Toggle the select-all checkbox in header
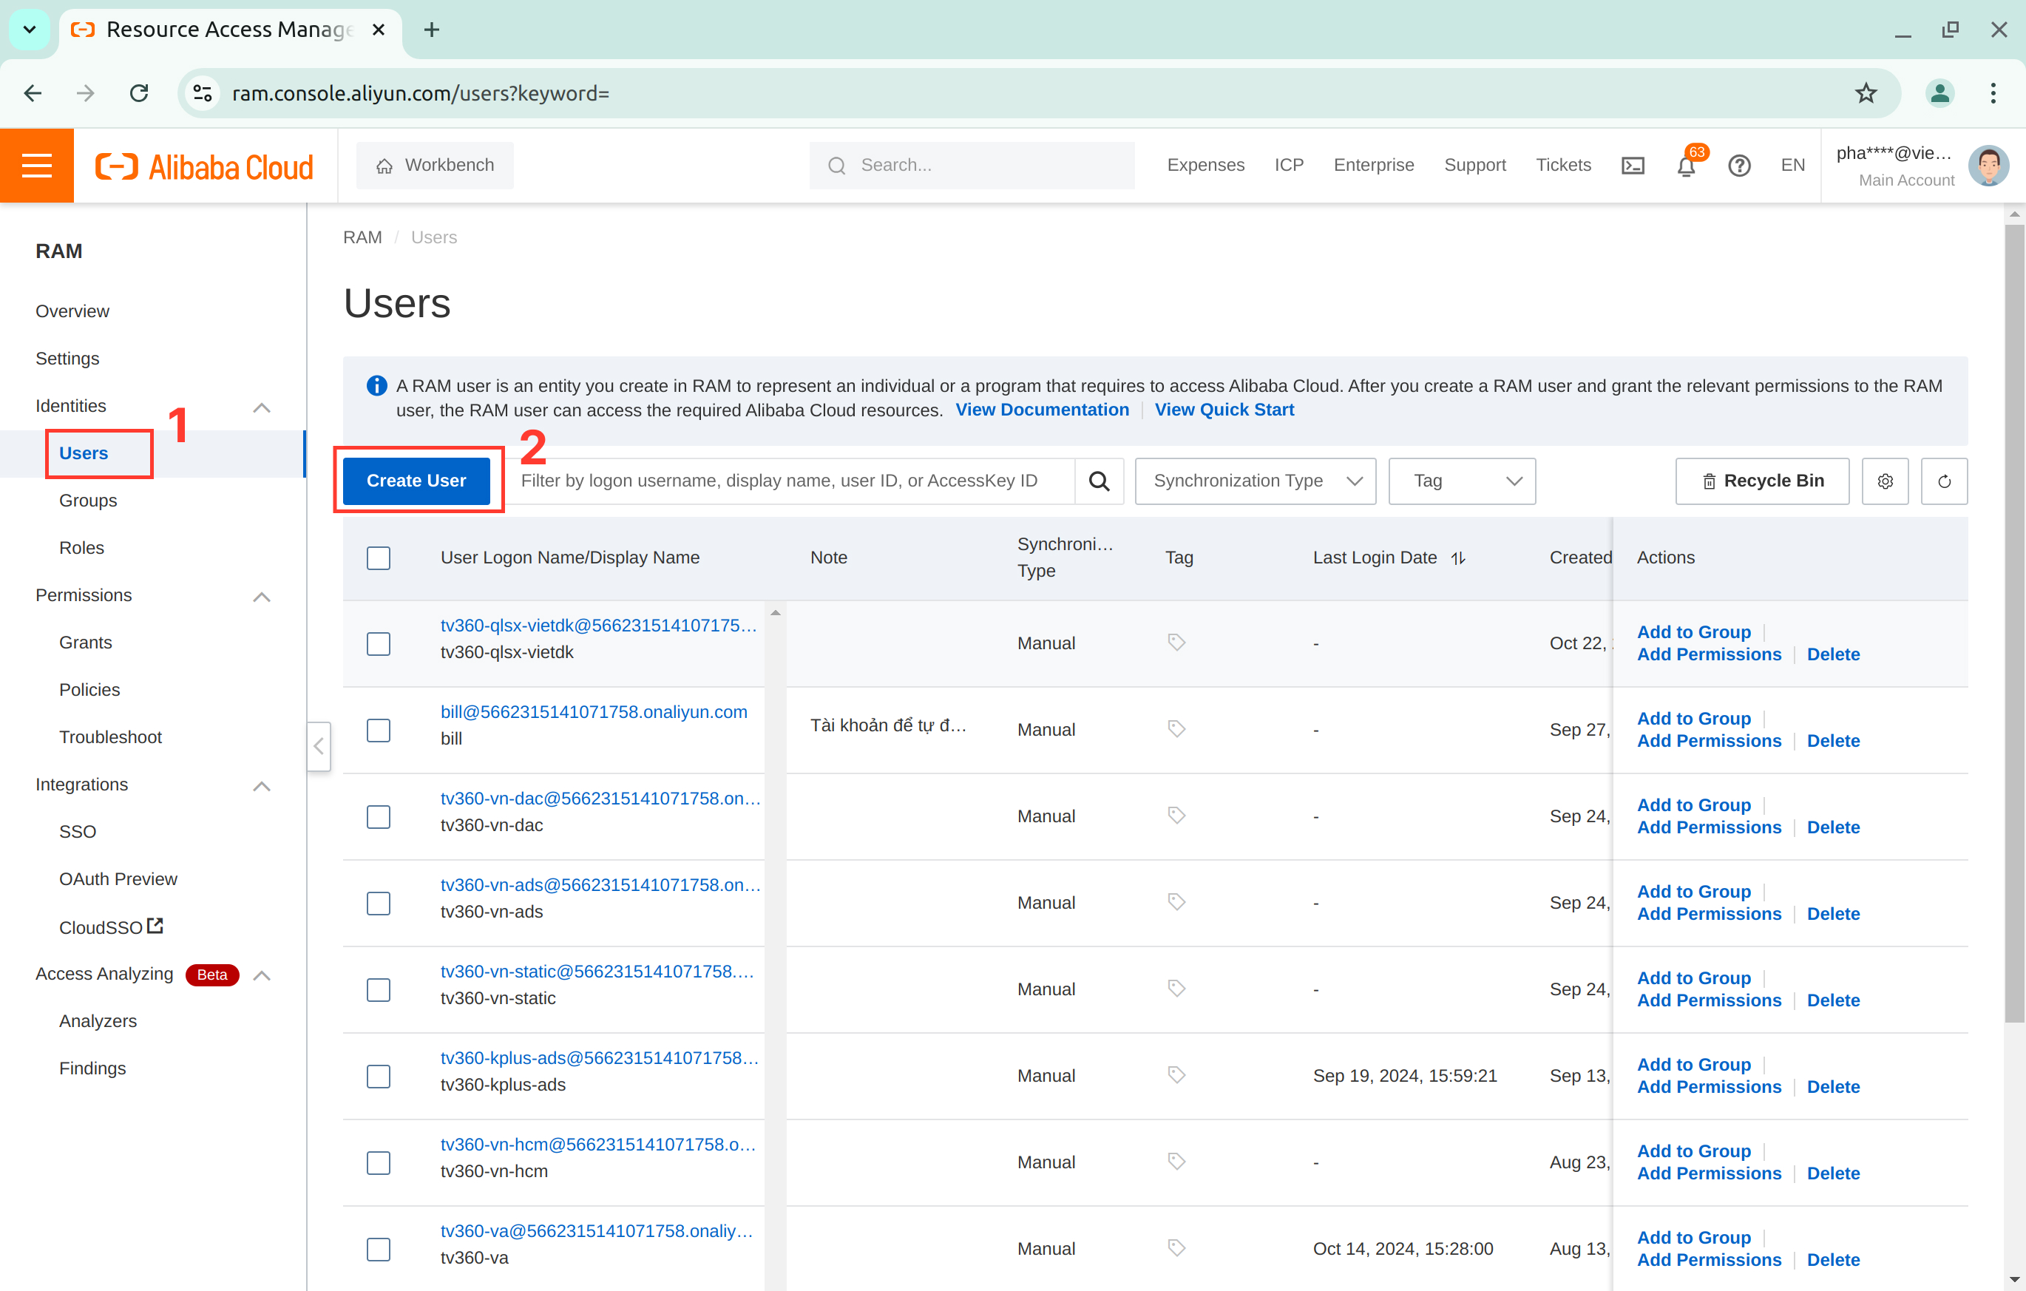This screenshot has width=2026, height=1291. point(379,558)
